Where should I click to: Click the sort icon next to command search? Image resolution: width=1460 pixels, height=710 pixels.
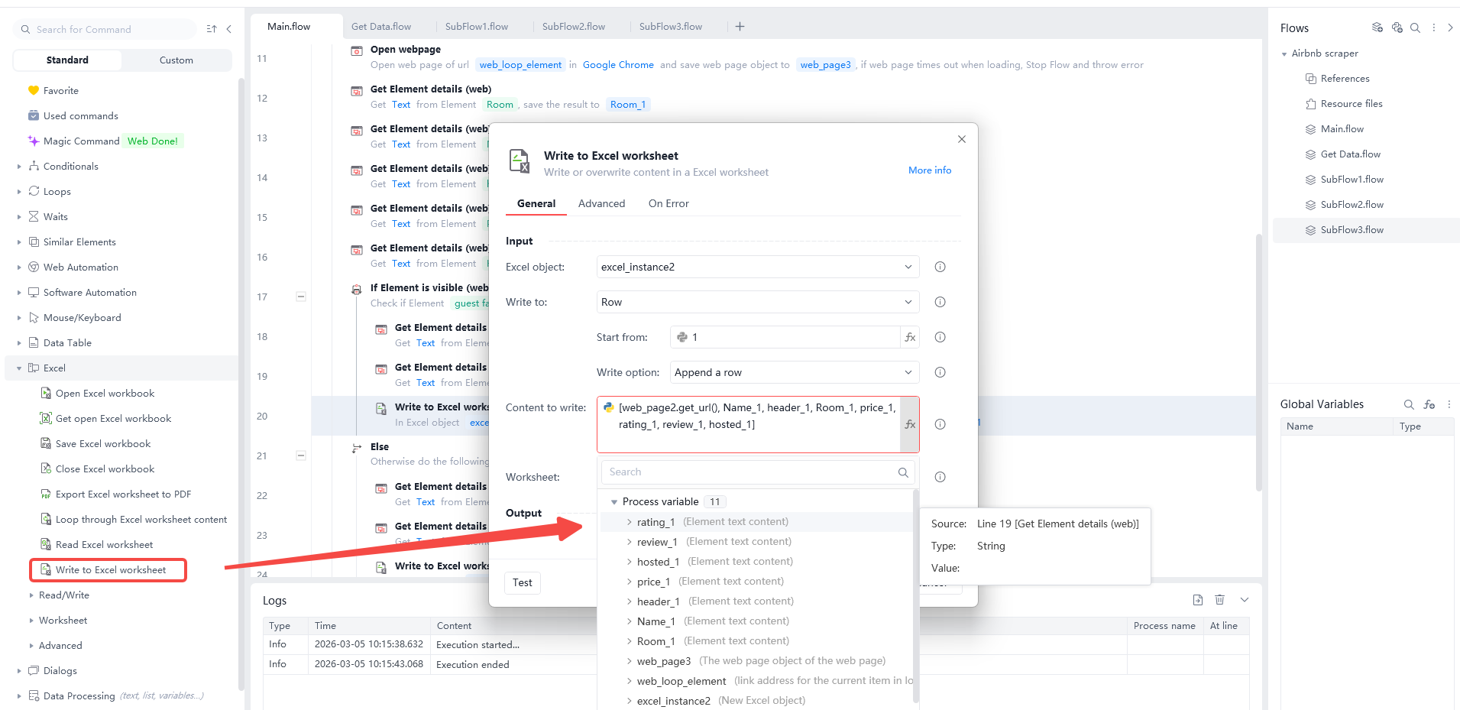coord(212,28)
